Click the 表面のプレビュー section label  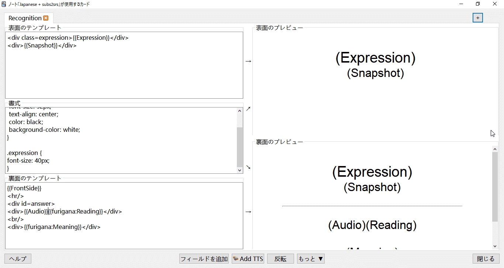click(x=280, y=28)
